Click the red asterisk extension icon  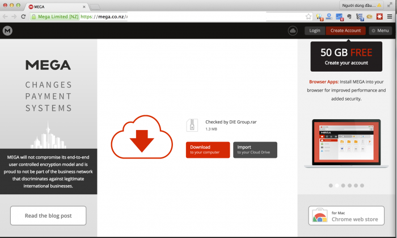tap(379, 16)
